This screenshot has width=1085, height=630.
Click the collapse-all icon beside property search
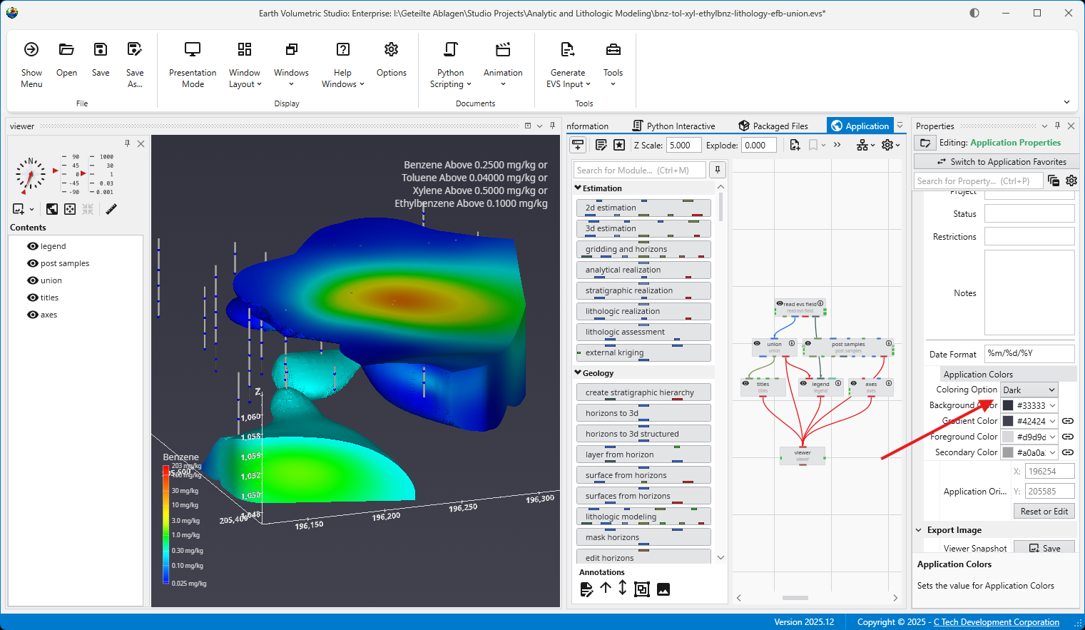[1054, 181]
